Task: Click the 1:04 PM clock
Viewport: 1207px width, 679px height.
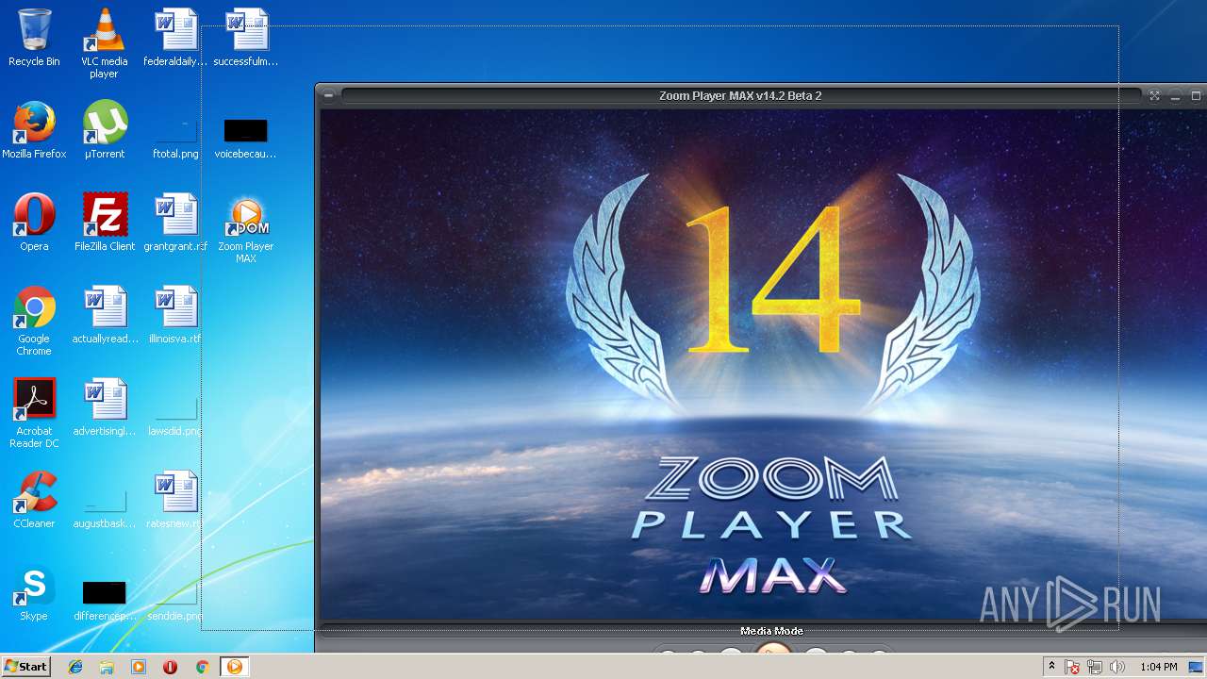Action: point(1158,668)
